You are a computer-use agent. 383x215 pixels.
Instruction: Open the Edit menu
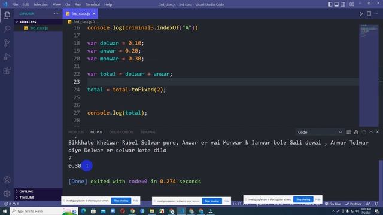25,4
